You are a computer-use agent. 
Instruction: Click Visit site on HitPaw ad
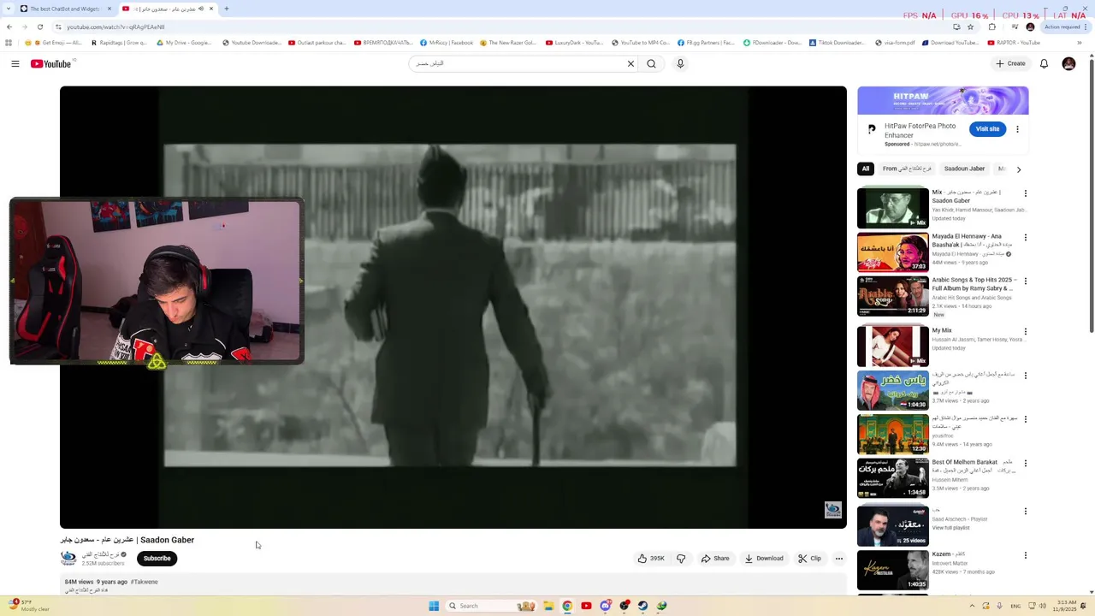point(987,129)
